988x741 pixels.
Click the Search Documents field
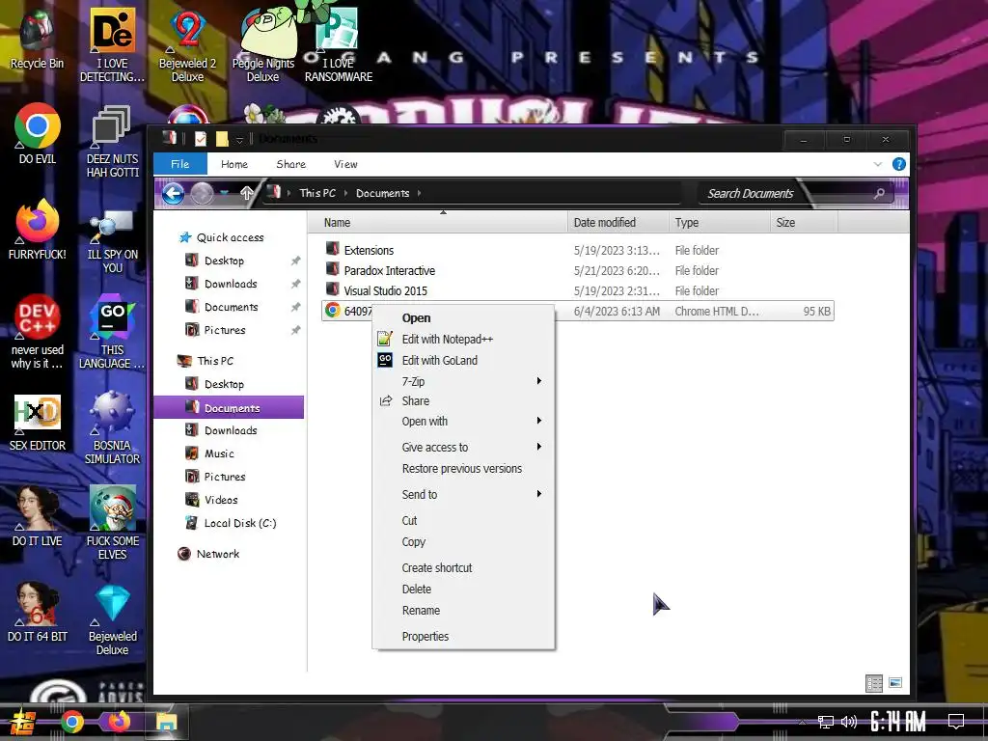795,193
